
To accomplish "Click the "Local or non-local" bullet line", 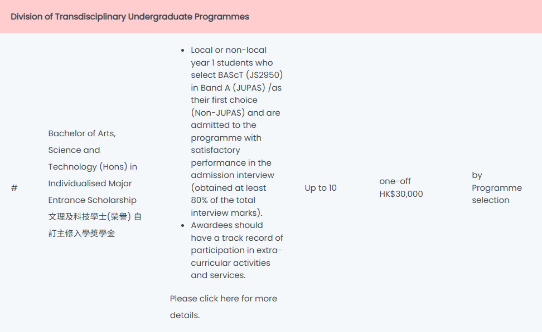I will pos(229,50).
